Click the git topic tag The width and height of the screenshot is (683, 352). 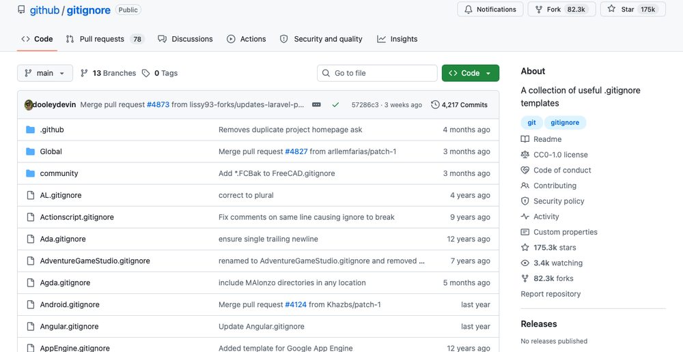[532, 123]
